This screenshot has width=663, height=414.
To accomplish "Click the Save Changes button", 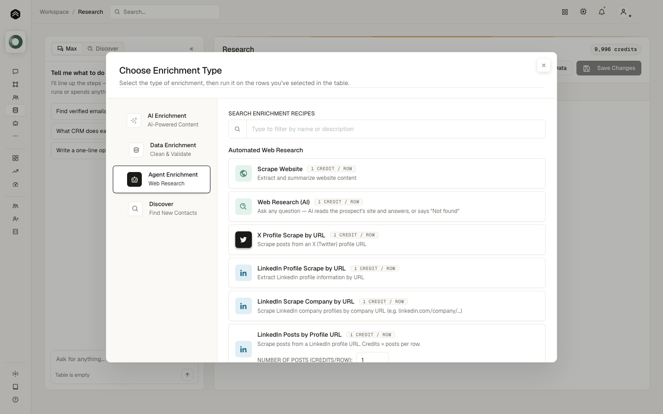I will (x=609, y=68).
